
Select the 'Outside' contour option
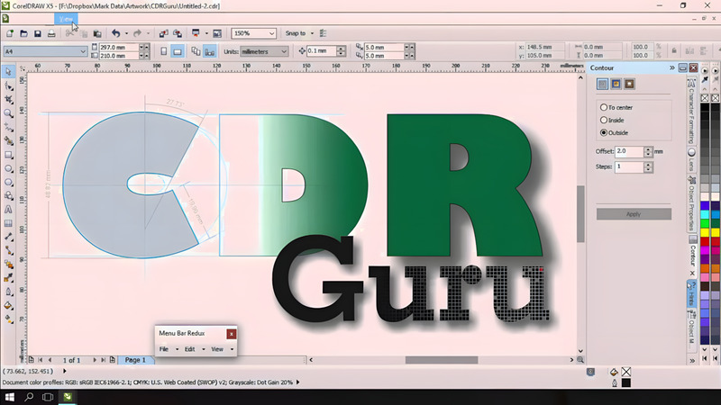[603, 132]
